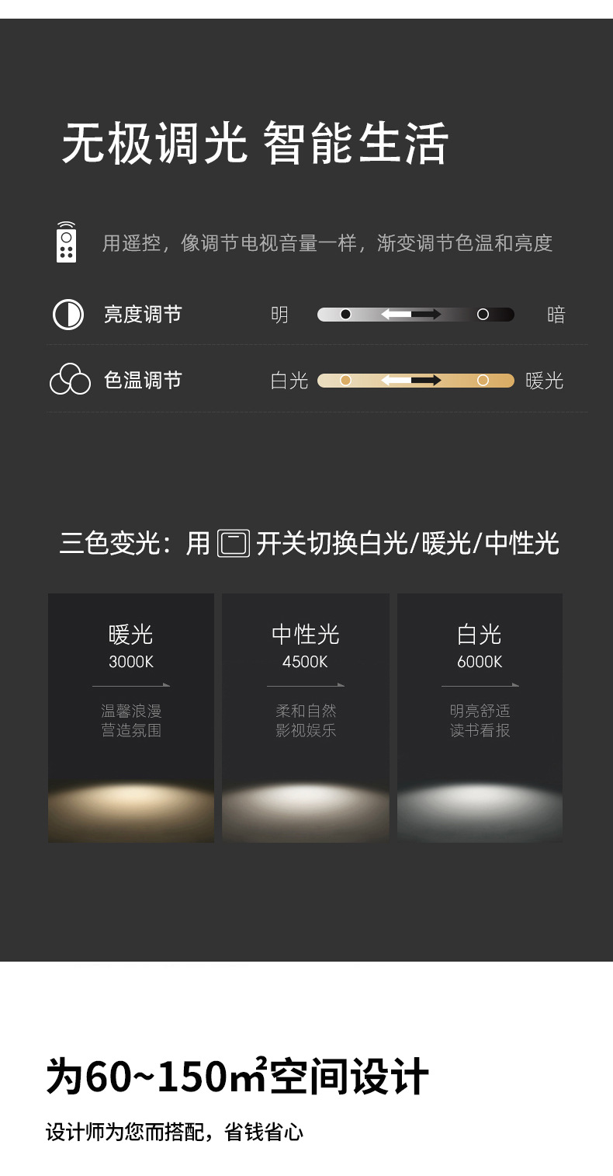Click the wall switch icon in 三色变光 line

[x=234, y=543]
